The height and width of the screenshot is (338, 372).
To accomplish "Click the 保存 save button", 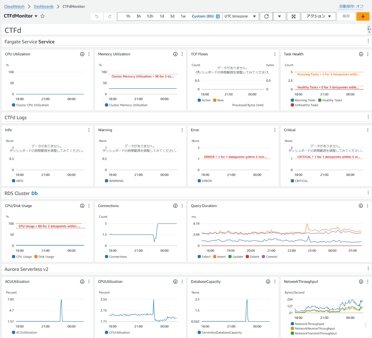I will click(346, 16).
